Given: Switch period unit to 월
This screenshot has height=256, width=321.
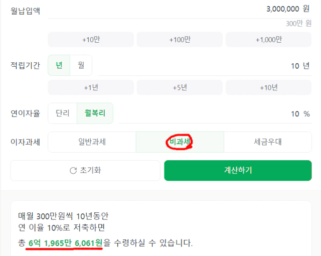Looking at the screenshot, I should tap(81, 65).
